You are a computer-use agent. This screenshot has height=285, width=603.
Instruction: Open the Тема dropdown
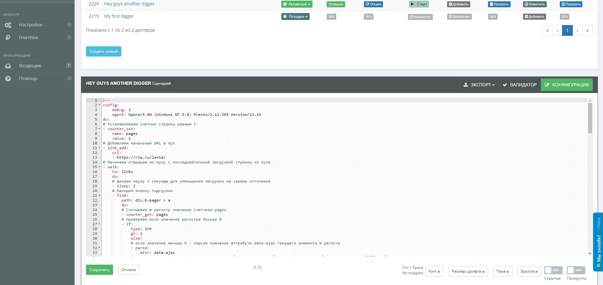(503, 271)
